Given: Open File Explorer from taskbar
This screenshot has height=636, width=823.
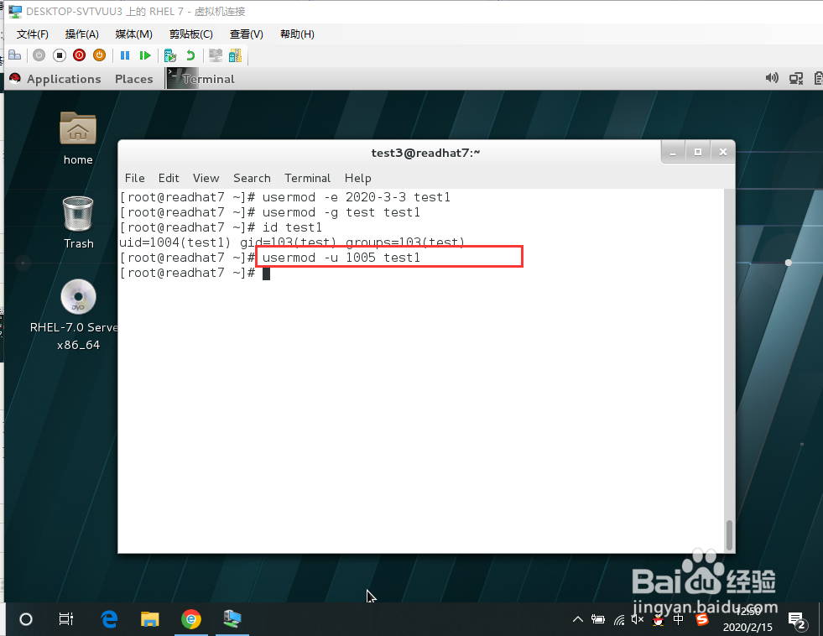Looking at the screenshot, I should 149,619.
